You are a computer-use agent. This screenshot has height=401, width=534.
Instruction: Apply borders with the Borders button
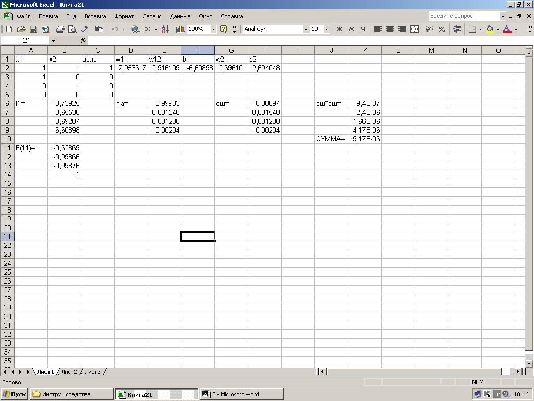tap(472, 29)
